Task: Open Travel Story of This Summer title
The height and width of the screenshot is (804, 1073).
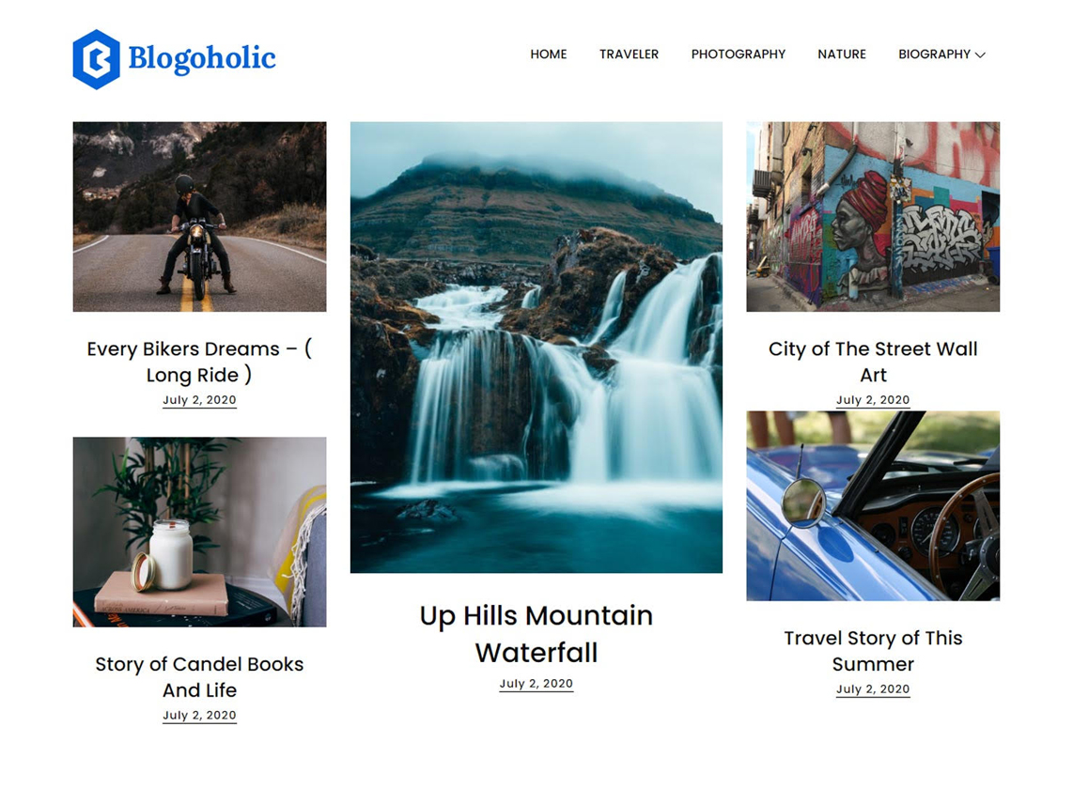Action: 873,651
